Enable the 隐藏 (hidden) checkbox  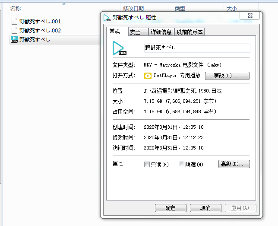pyautogui.click(x=181, y=164)
